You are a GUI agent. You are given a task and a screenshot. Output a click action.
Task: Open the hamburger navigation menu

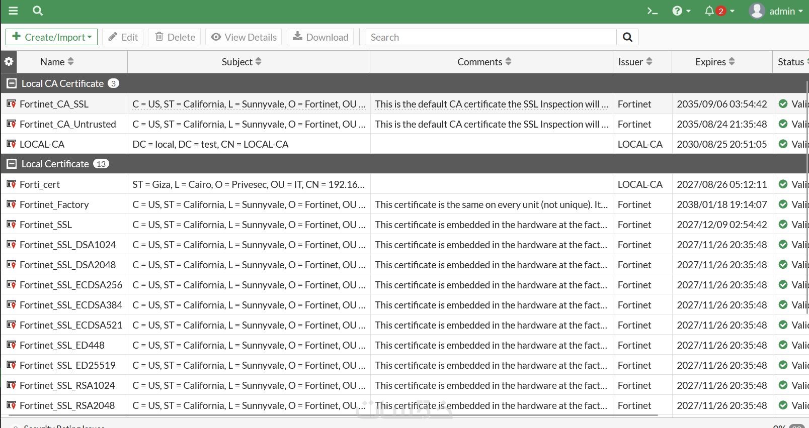click(x=13, y=11)
